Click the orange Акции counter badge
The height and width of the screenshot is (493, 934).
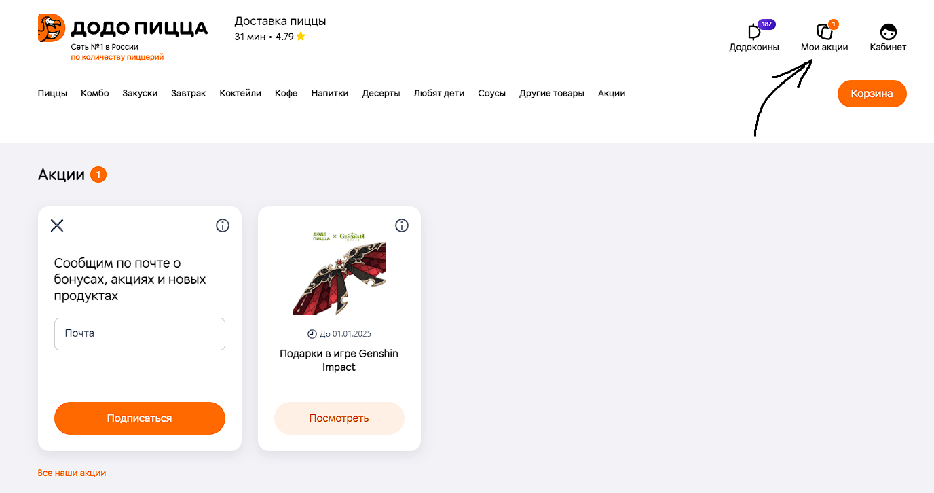tap(98, 175)
